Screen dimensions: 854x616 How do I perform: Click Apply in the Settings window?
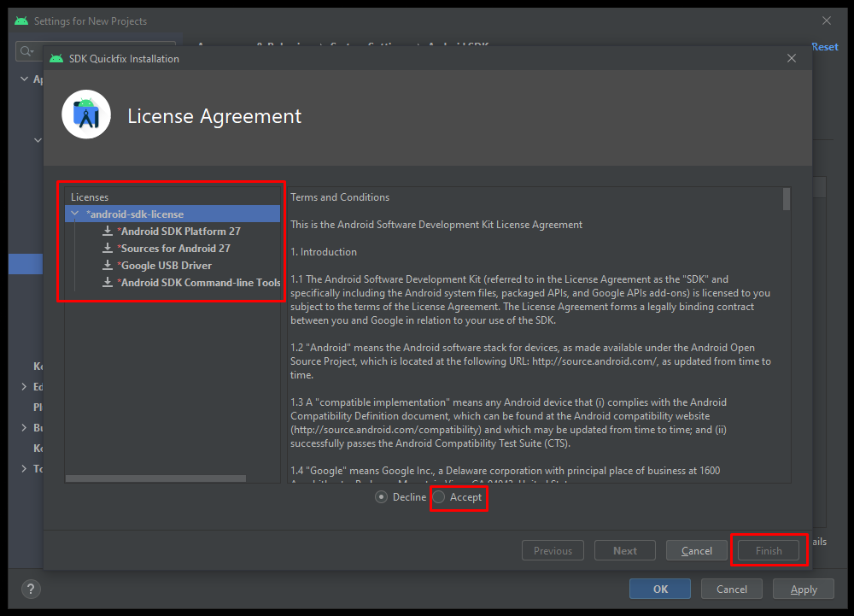click(x=804, y=589)
